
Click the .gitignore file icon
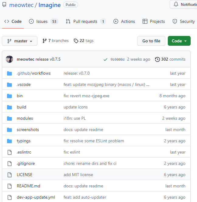click(x=9, y=164)
